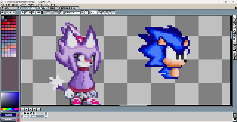Image resolution: width=237 pixels, height=122 pixels.
Task: Select the Eyedropper tool
Action: click(235, 28)
